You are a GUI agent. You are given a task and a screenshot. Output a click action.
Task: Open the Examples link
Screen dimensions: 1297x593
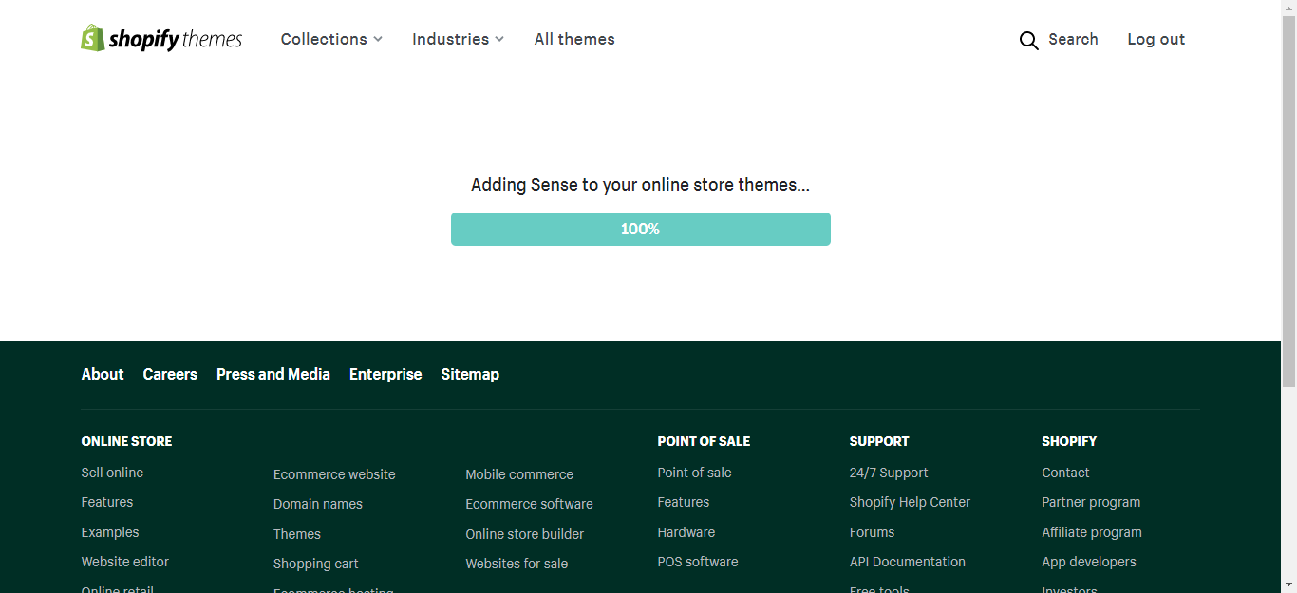tap(110, 532)
